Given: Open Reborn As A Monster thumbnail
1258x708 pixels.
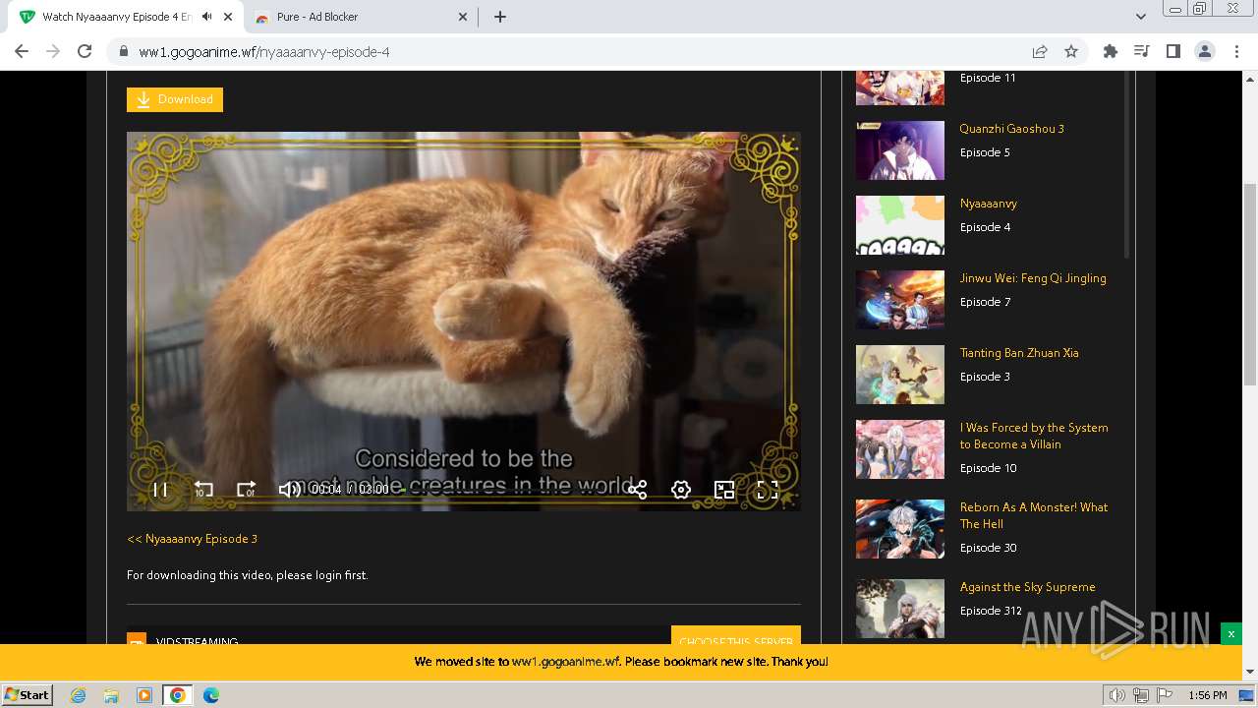Looking at the screenshot, I should (900, 529).
